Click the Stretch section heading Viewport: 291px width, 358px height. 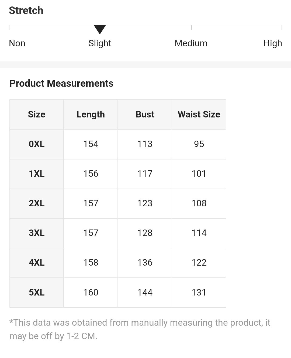(26, 11)
